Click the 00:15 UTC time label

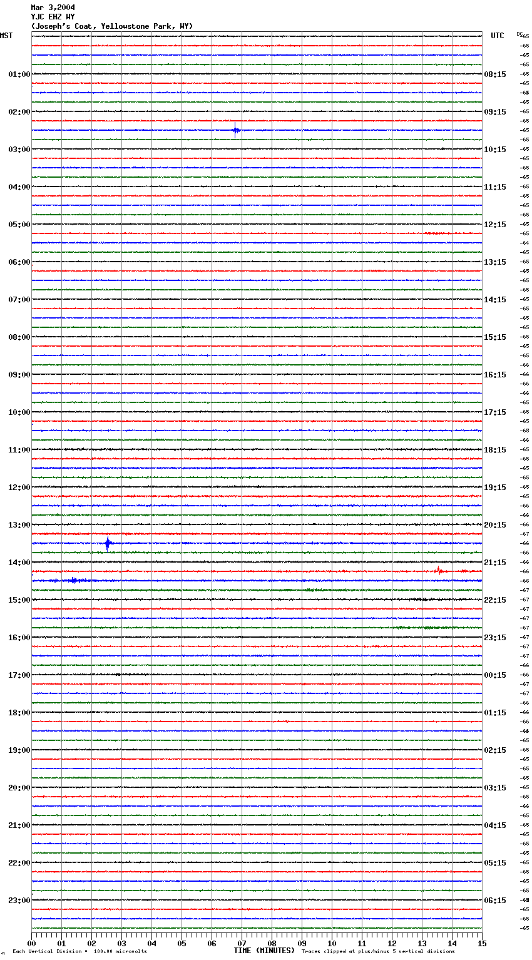(495, 675)
